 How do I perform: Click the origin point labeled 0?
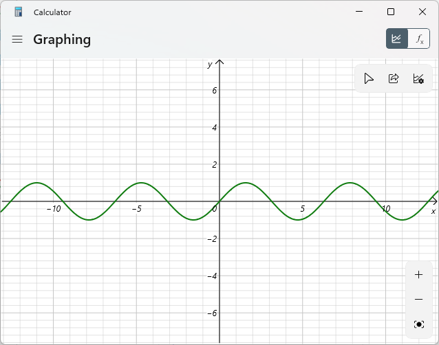coord(215,209)
